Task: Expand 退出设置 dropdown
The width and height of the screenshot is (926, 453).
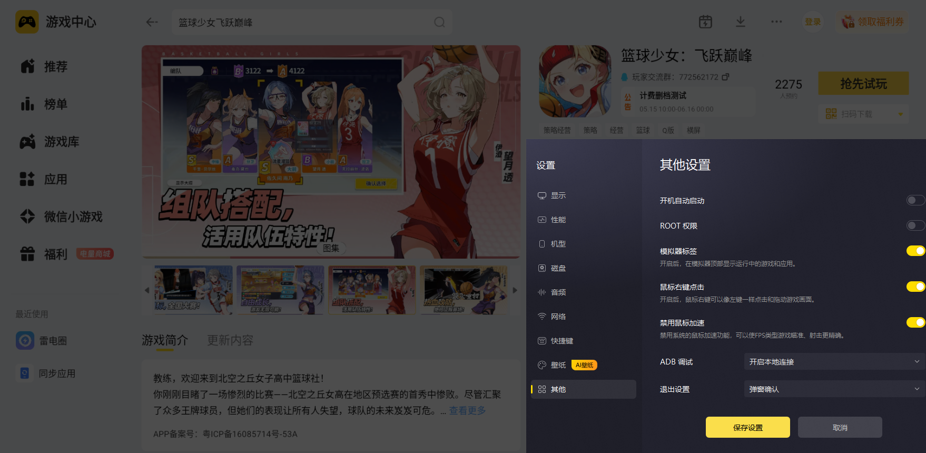Action: click(834, 389)
